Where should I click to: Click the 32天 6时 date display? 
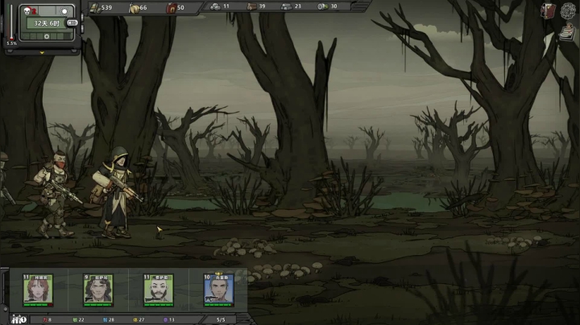click(46, 23)
